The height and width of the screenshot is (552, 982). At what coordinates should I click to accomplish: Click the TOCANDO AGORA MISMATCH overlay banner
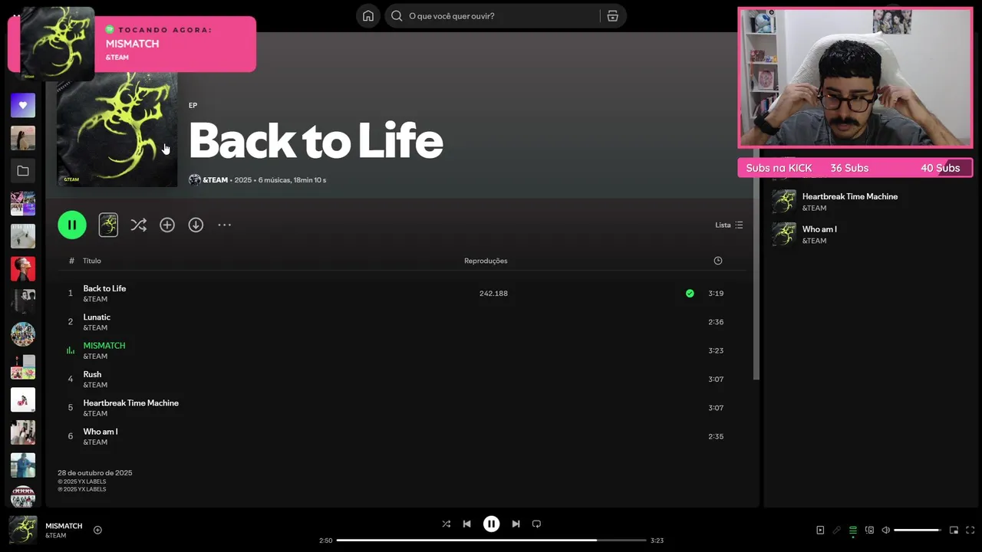[x=132, y=44]
